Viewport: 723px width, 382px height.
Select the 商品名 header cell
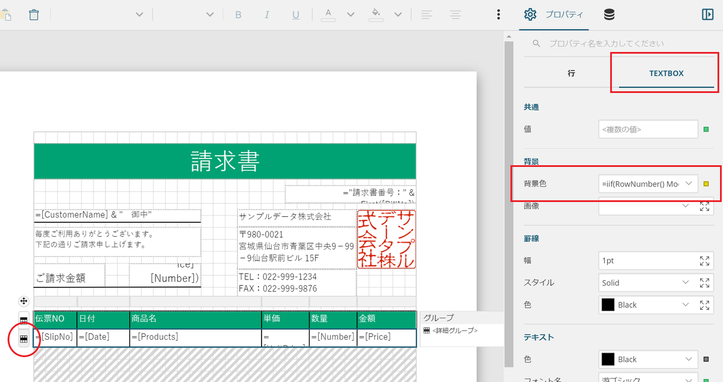point(196,319)
